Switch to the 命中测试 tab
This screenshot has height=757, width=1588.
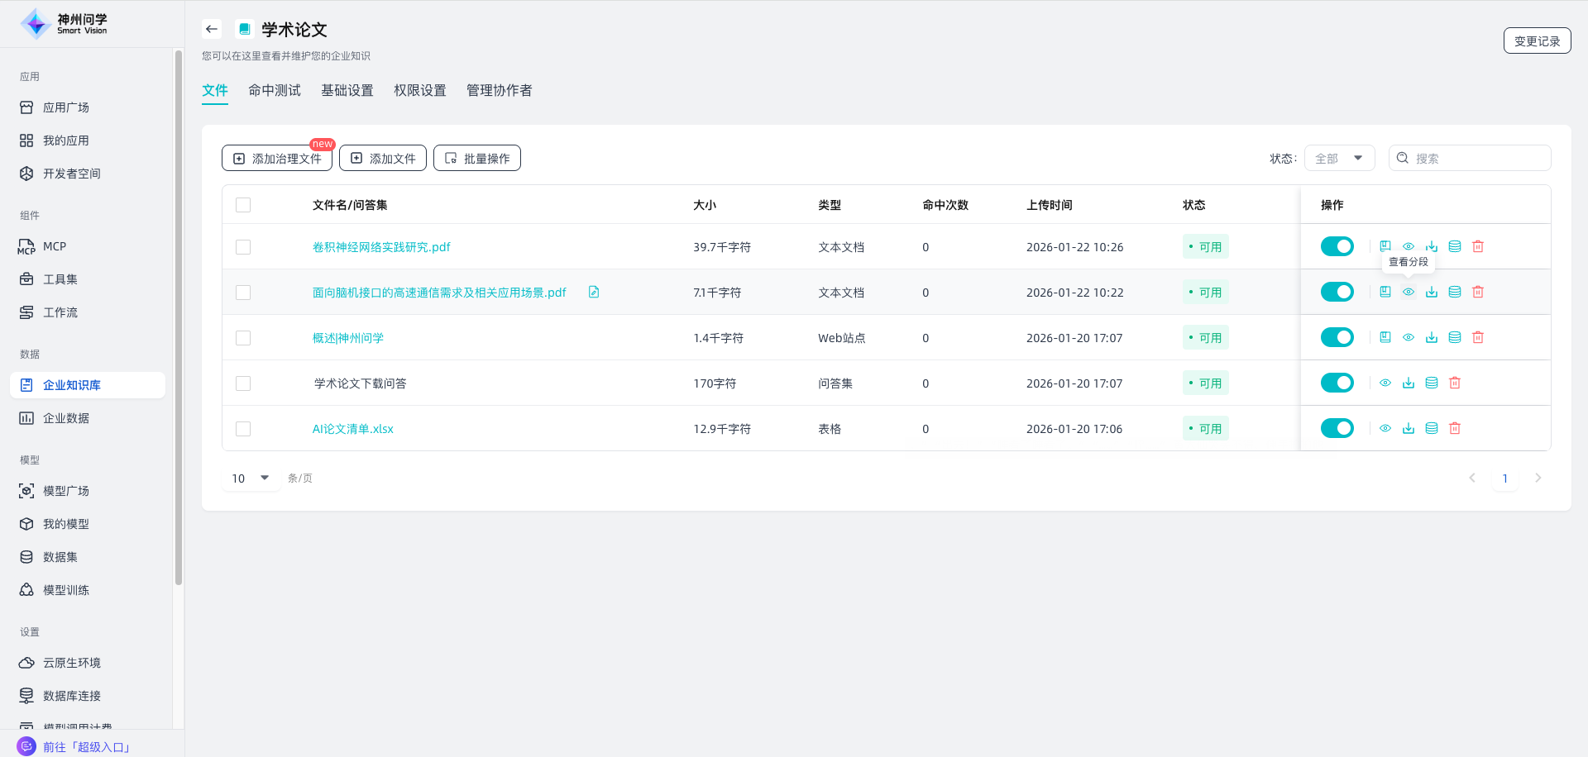pos(275,90)
